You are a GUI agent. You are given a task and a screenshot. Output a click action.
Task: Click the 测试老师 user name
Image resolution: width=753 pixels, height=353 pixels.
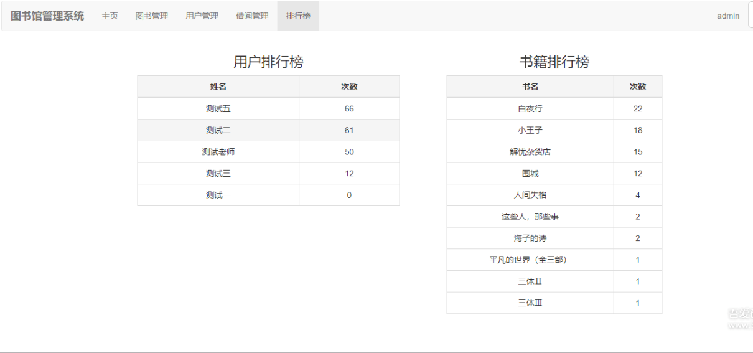tap(218, 152)
